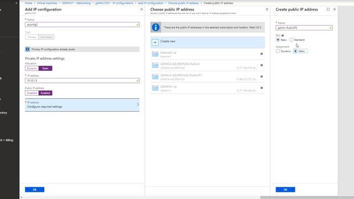Set private IP allocation to Static
The width and height of the screenshot is (354, 199).
45,69
